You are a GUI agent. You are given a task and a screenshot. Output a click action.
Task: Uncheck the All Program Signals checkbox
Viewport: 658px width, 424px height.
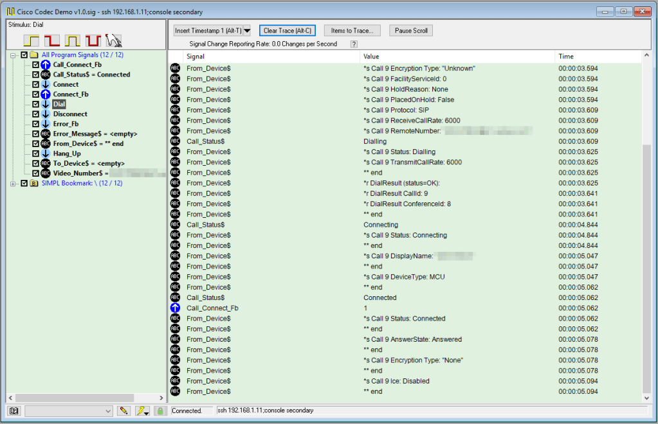pos(24,55)
